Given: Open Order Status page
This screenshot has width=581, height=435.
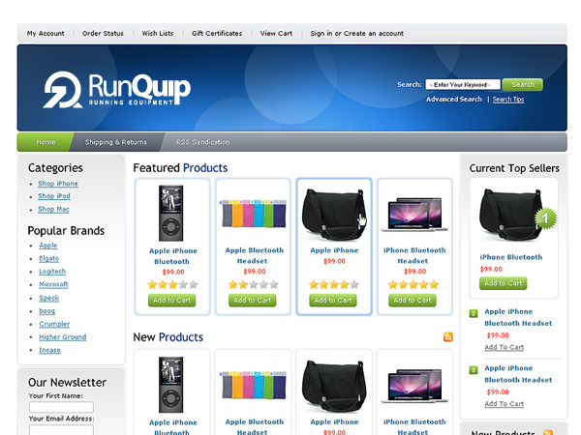Looking at the screenshot, I should point(103,33).
